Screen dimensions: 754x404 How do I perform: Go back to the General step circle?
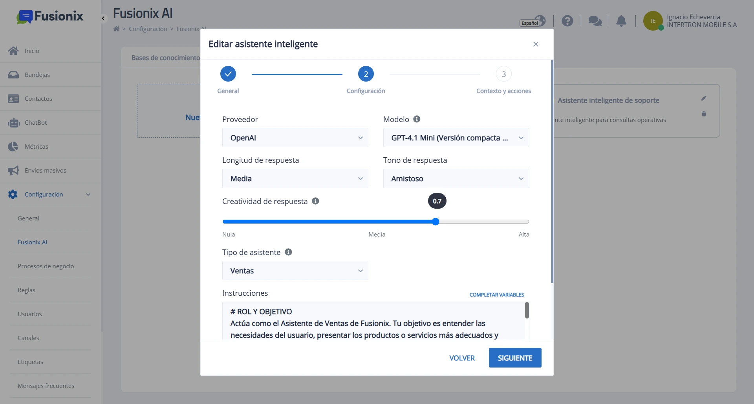click(228, 74)
